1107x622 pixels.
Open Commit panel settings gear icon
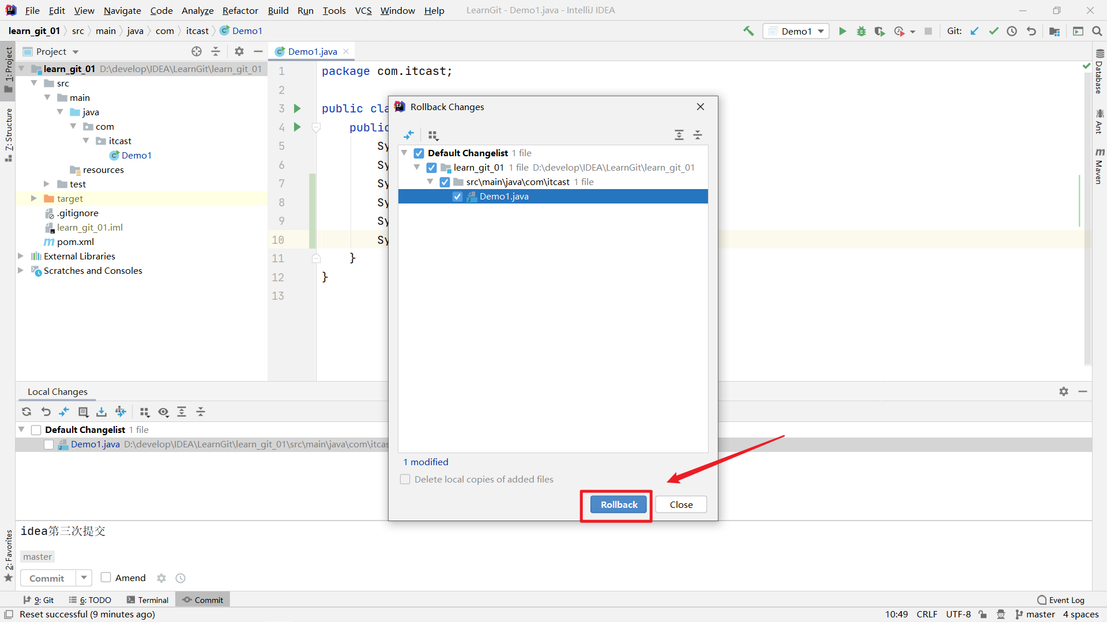pos(161,578)
